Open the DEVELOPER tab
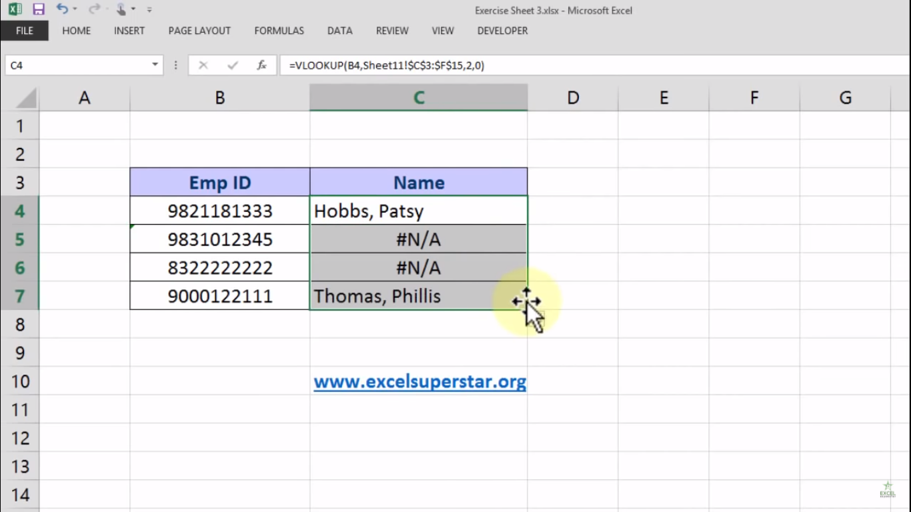This screenshot has height=512, width=911. coord(503,31)
